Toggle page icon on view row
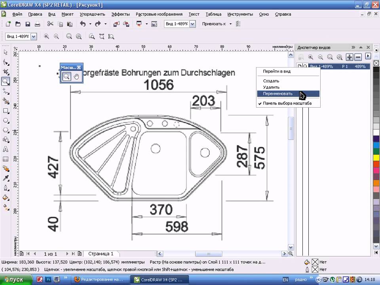This screenshot has width=380, height=285. [x=299, y=66]
